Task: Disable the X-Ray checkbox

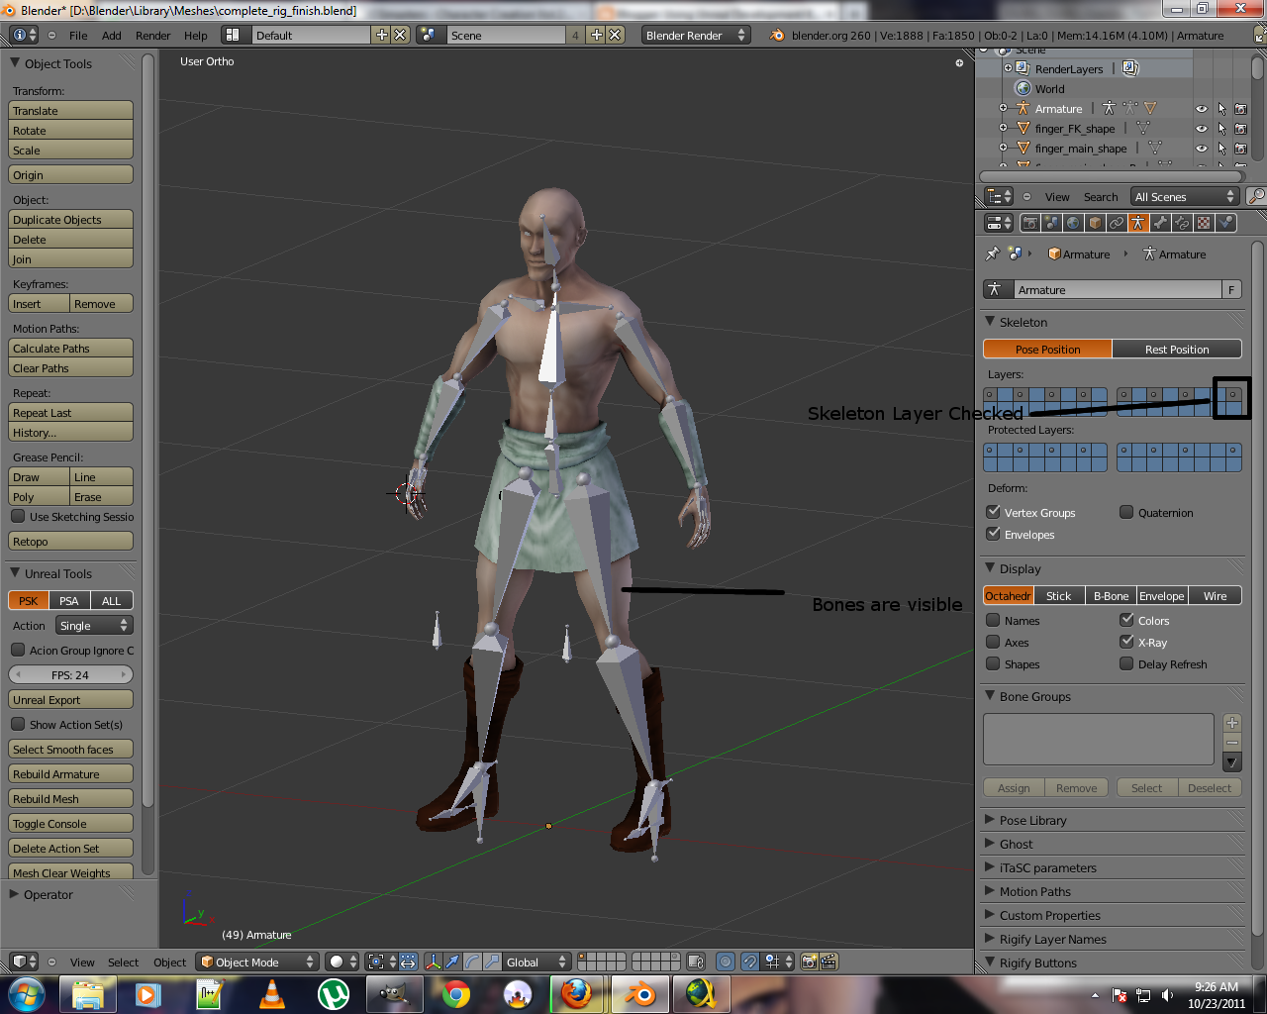Action: (1126, 642)
